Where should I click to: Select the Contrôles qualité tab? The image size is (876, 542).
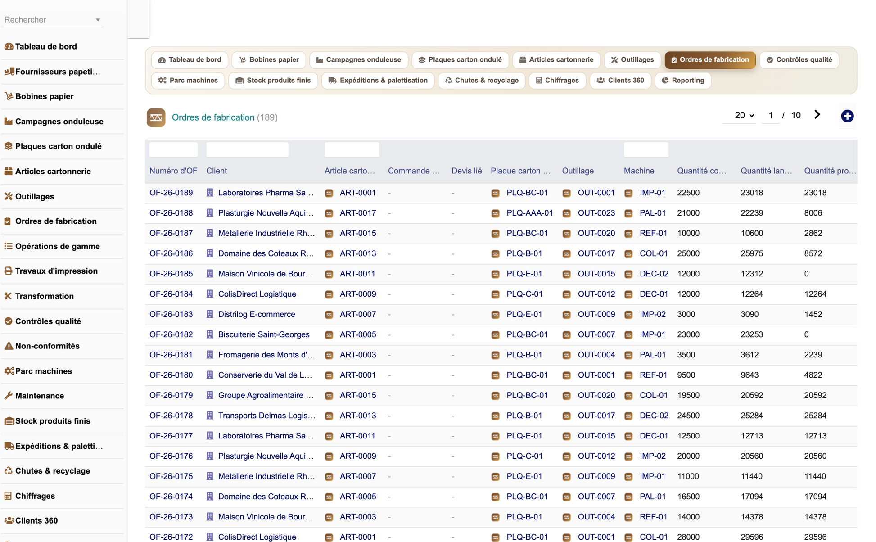[x=799, y=60]
